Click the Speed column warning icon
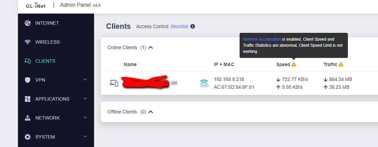The height and width of the screenshot is (147, 378). [x=294, y=64]
